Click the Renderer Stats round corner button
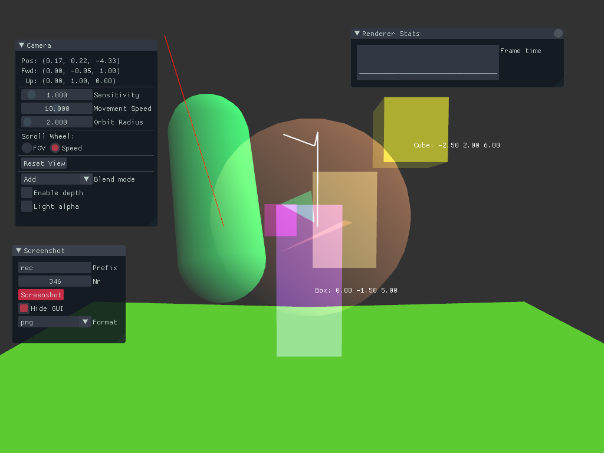The image size is (604, 453). pyautogui.click(x=558, y=34)
